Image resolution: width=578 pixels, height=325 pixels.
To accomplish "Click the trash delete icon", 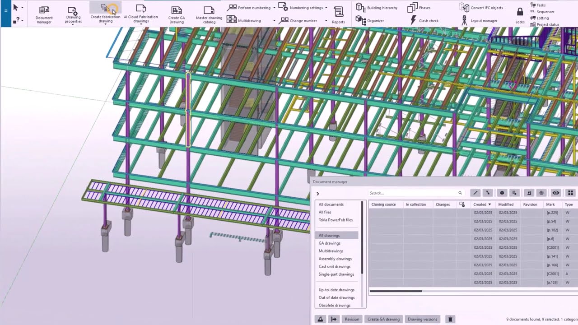I will [450, 319].
